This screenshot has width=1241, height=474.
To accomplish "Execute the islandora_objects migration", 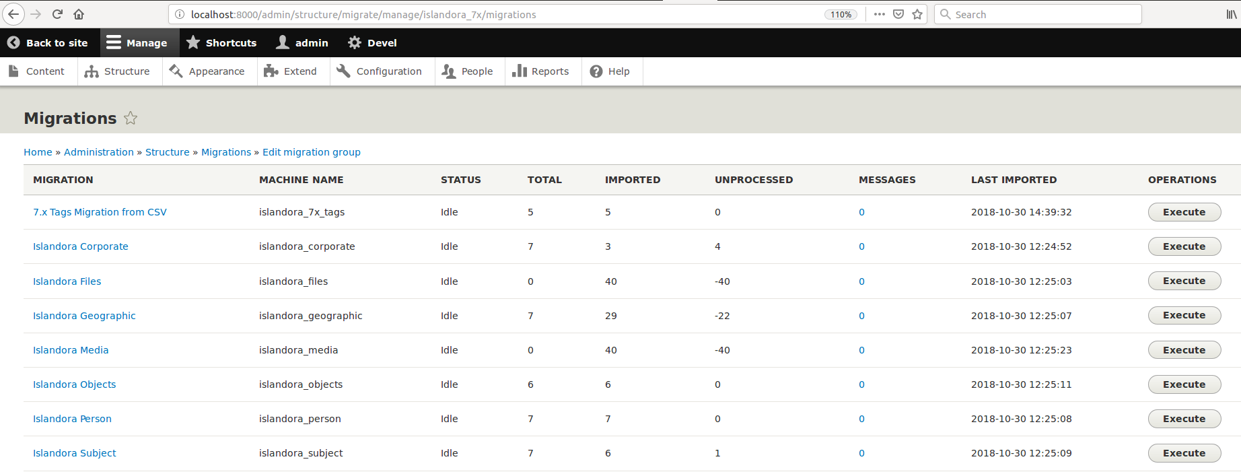I will (x=1184, y=384).
